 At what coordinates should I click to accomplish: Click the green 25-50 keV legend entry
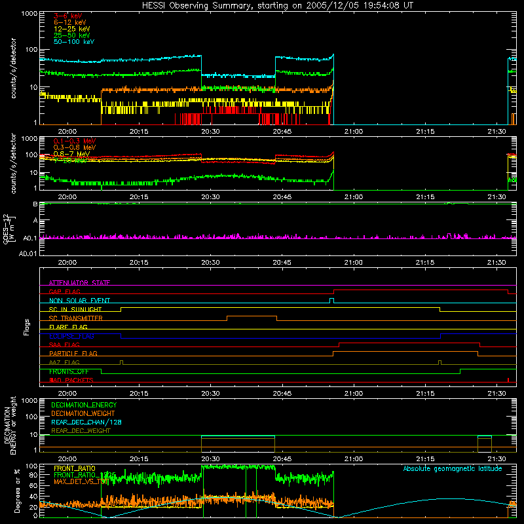point(72,35)
